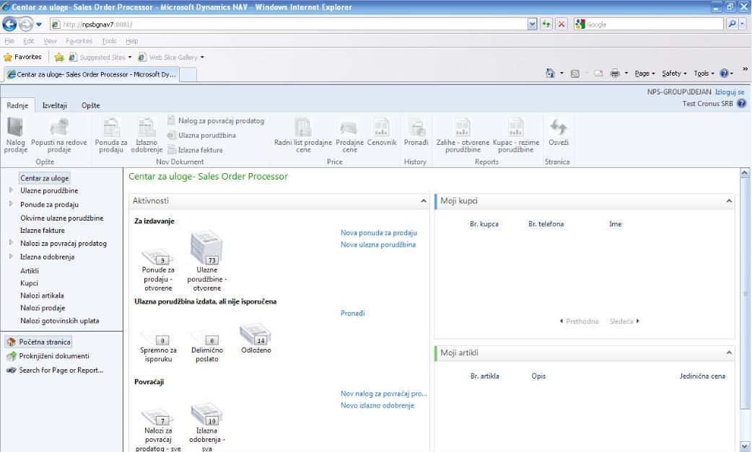
Task: Select Nalog za povraćaj prodatog in ribbon
Action: (216, 120)
